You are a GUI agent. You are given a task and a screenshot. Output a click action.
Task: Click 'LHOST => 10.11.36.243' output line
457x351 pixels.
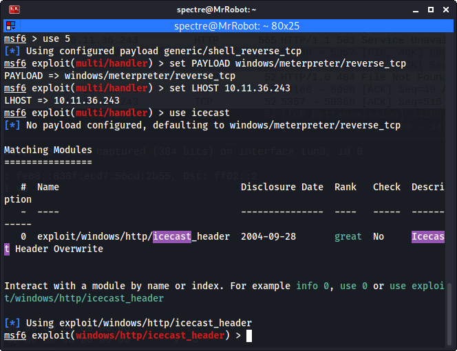click(62, 100)
